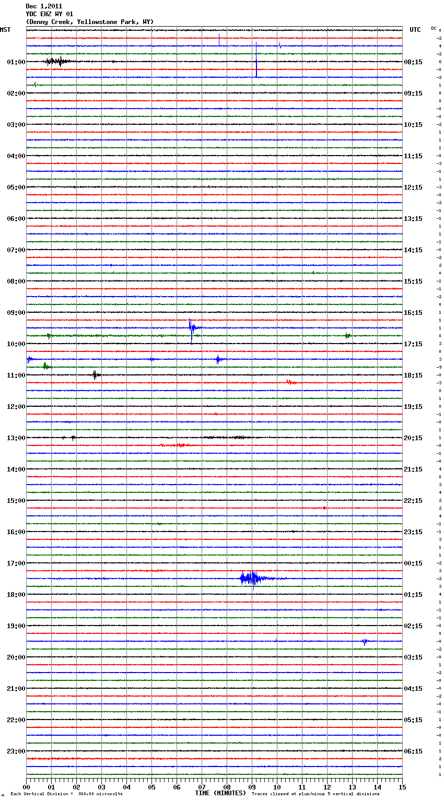This screenshot has height=801, width=444.
Task: Click the "Traces clipped at plus/minus 5" footnote
Action: 316,794
